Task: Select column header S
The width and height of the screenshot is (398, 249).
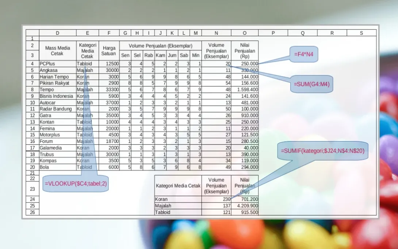Action: (361, 33)
